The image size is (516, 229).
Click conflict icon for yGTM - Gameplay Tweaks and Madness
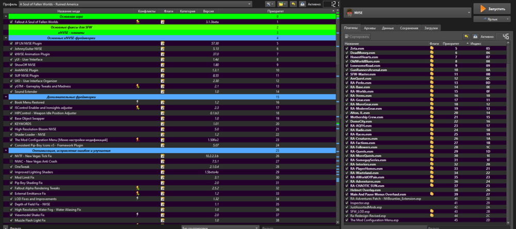click(x=138, y=86)
